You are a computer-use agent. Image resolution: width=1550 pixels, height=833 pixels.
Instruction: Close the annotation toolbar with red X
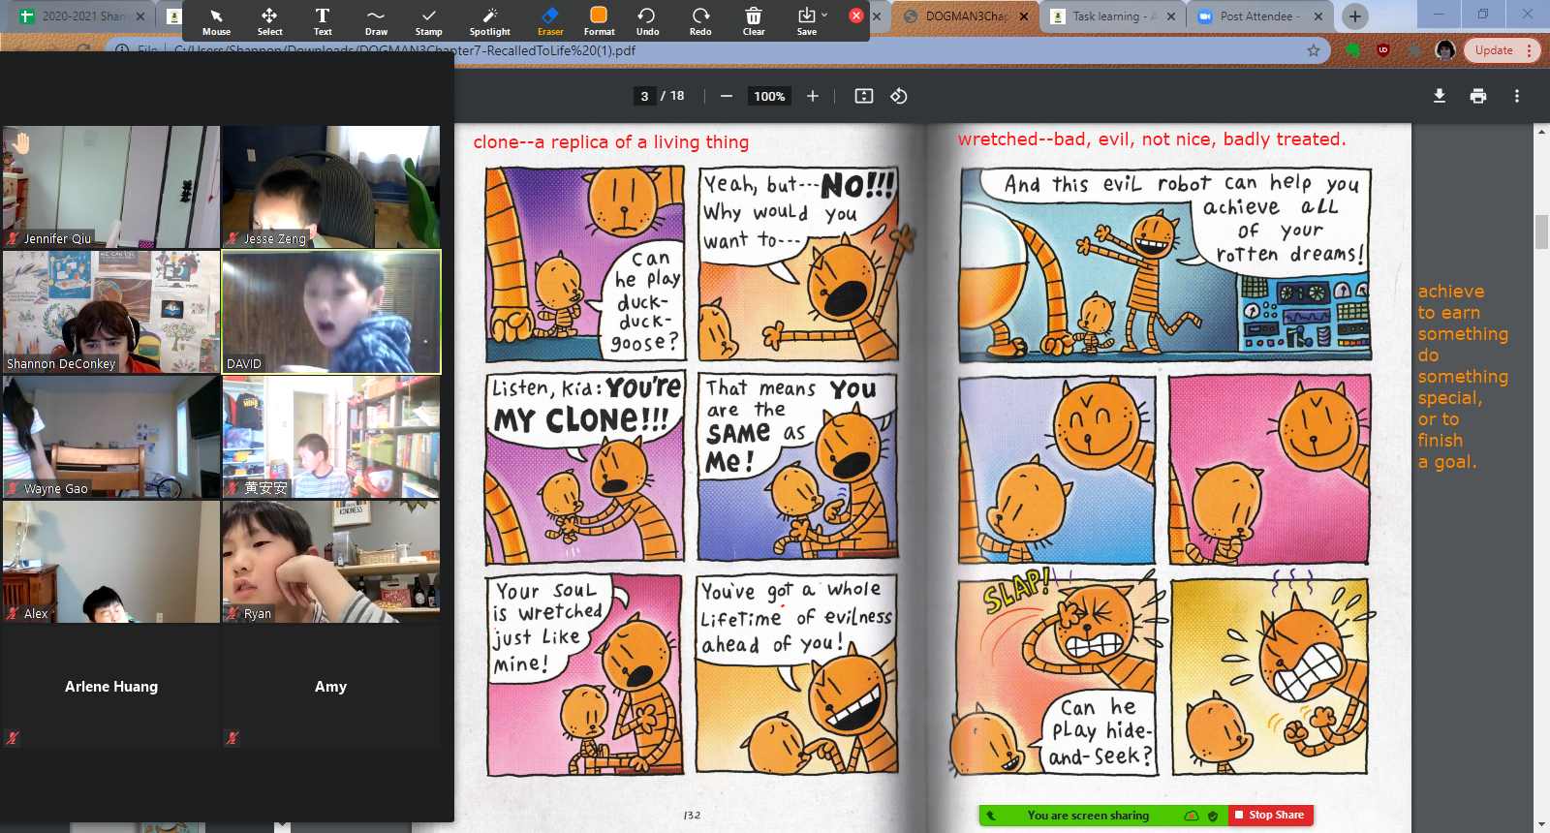(x=855, y=15)
